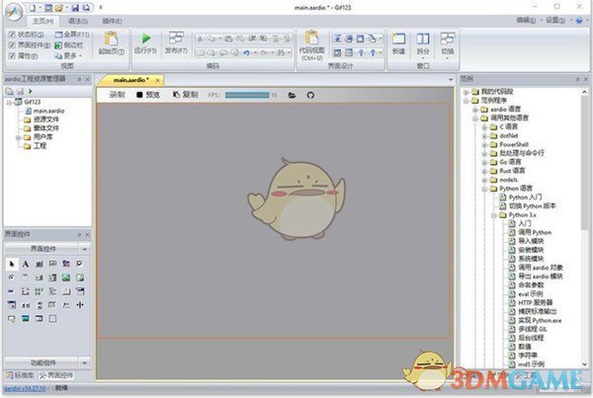
Task: Toggle the properties (属性) checkbox
Action: [x=12, y=55]
